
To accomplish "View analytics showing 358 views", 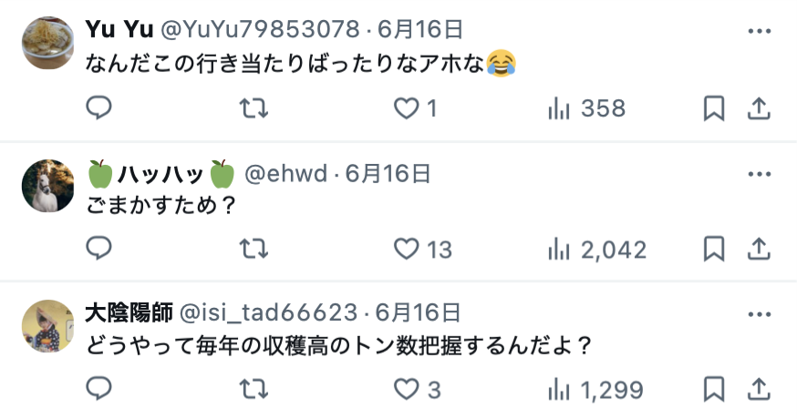I will [586, 108].
